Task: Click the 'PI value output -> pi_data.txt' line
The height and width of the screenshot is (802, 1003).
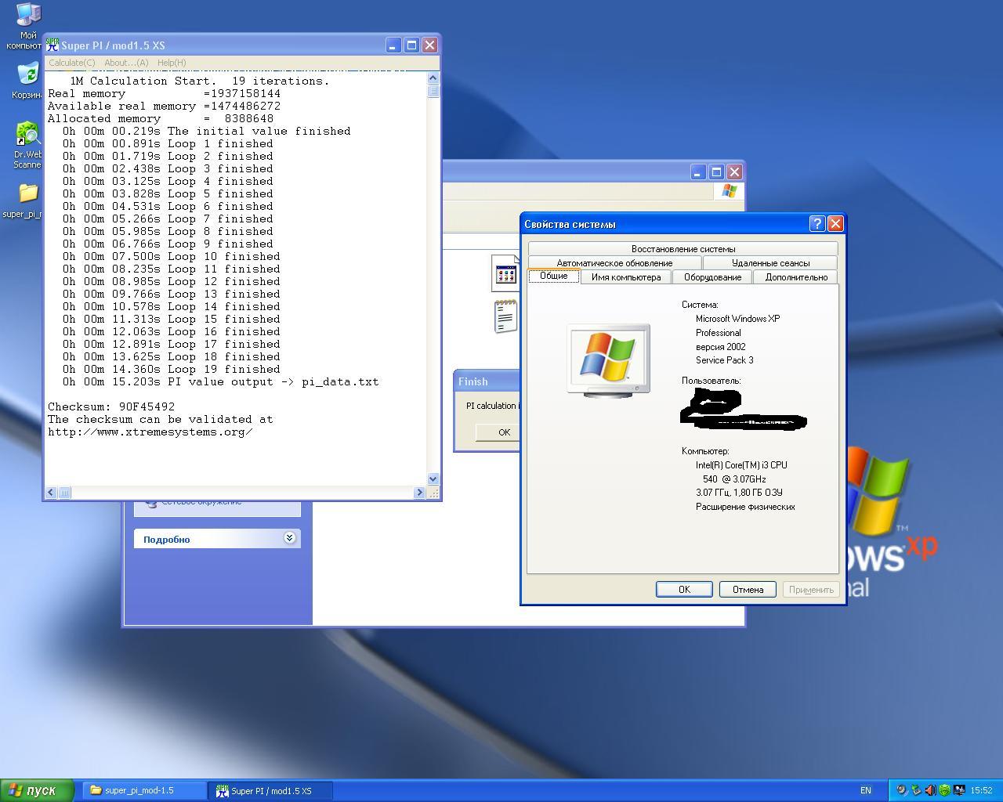Action: coord(221,381)
